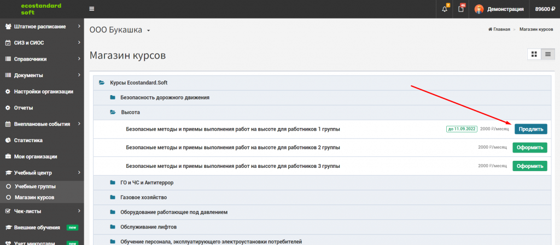Viewport: 560px width, 245px height.
Task: Click the Продлить button for 1 группы course
Action: point(530,129)
